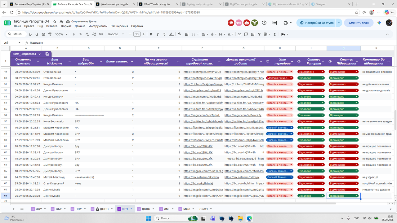397x223 pixels.
Task: Open the Roboto font dropdown
Action: (x=116, y=34)
